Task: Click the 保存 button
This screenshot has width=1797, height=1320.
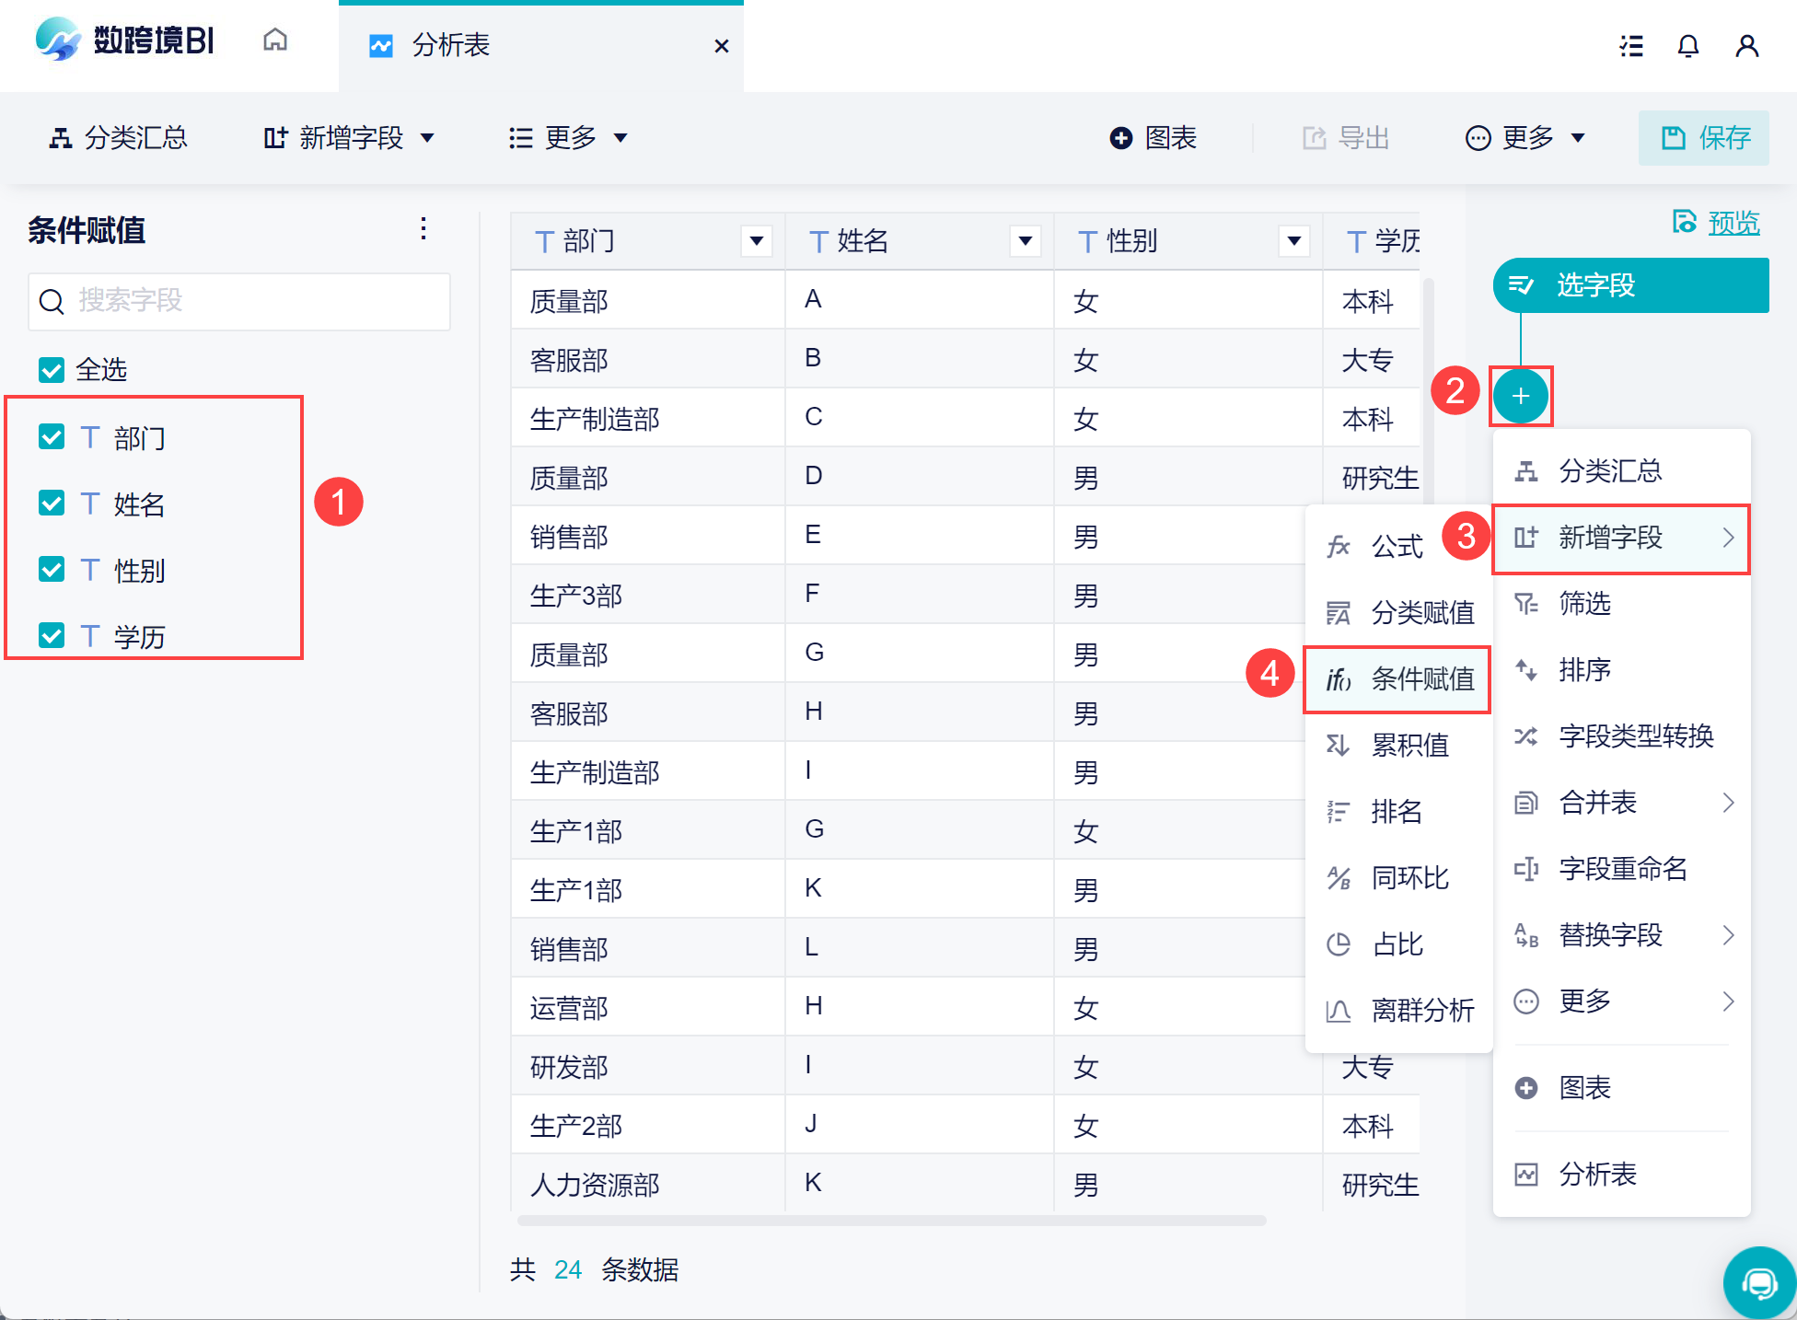Action: coord(1704,138)
